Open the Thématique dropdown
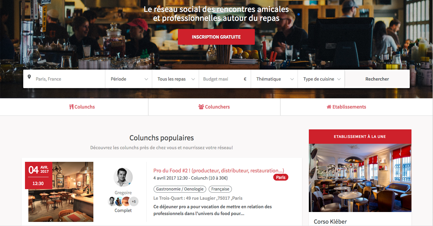The height and width of the screenshot is (226, 433). click(274, 79)
